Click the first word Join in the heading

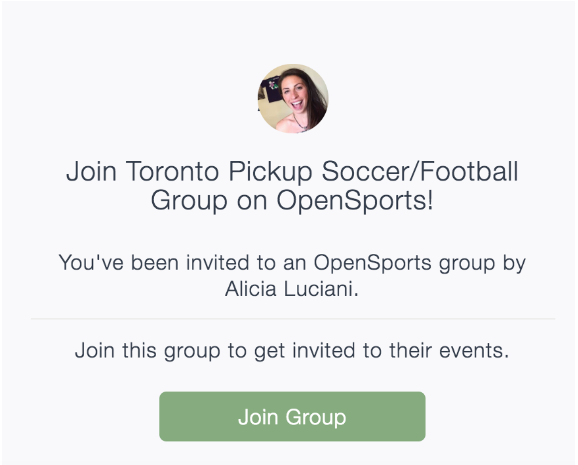tap(92, 172)
